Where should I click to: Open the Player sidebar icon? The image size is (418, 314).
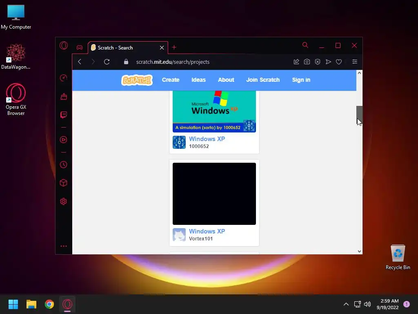point(63,140)
